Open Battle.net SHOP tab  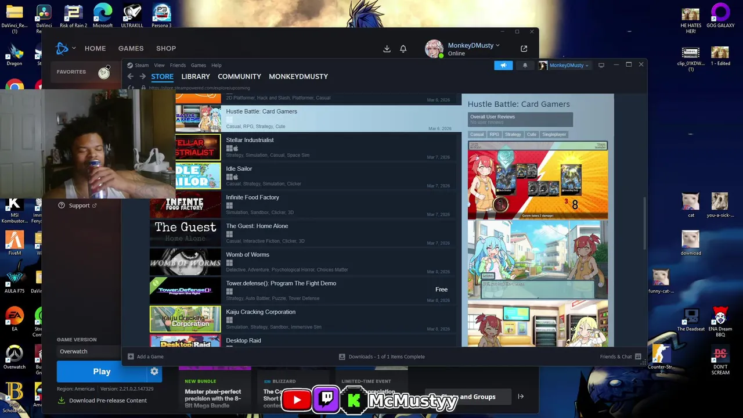(x=166, y=48)
